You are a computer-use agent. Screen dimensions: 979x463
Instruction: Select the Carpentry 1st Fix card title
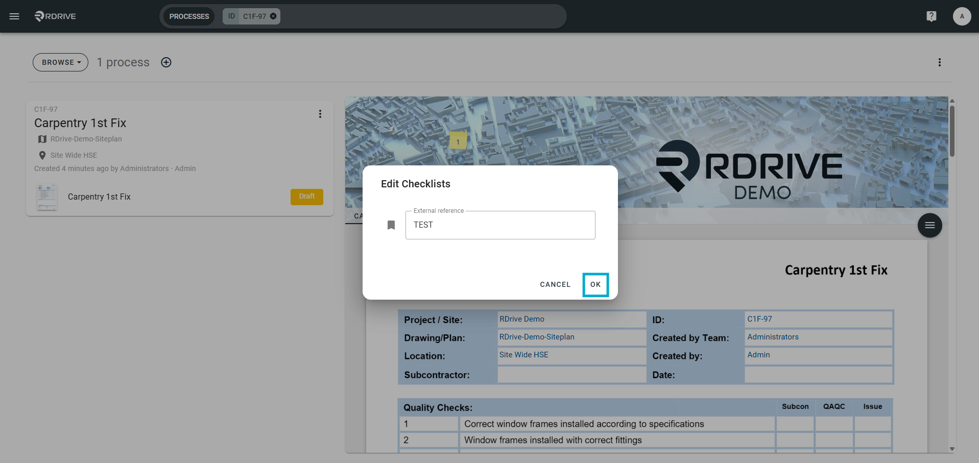(x=80, y=123)
